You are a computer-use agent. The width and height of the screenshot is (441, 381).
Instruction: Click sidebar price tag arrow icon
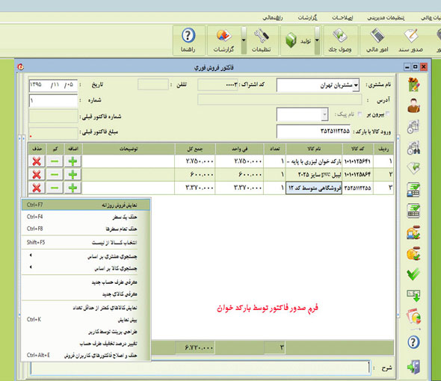pos(413,168)
